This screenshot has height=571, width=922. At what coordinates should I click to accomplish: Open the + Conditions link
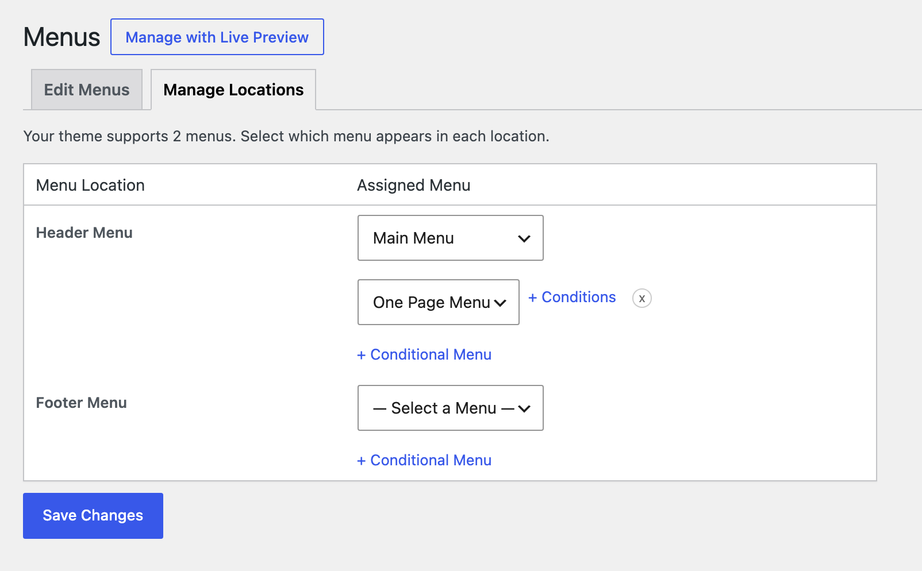572,297
